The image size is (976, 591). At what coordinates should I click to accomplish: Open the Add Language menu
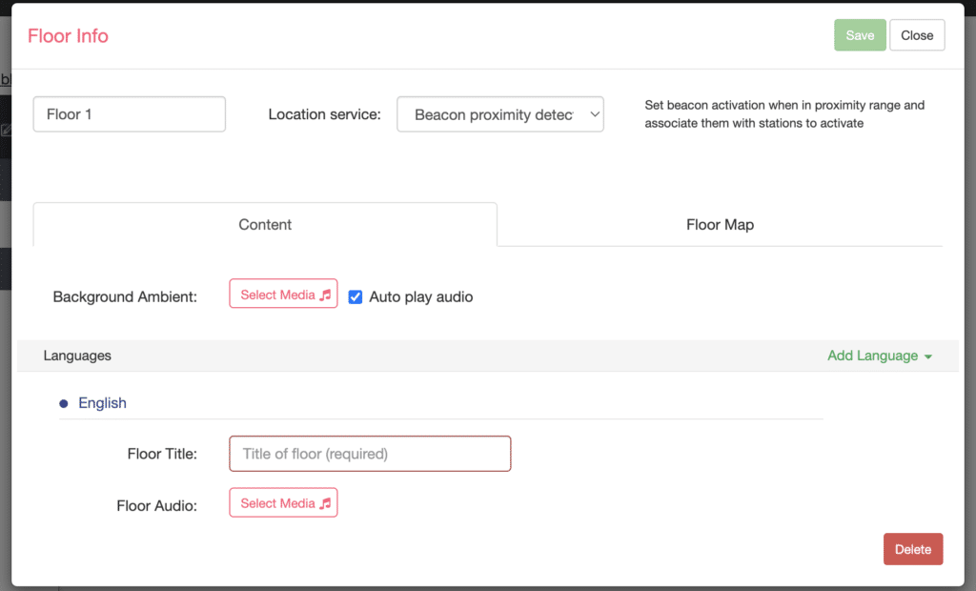(x=873, y=356)
